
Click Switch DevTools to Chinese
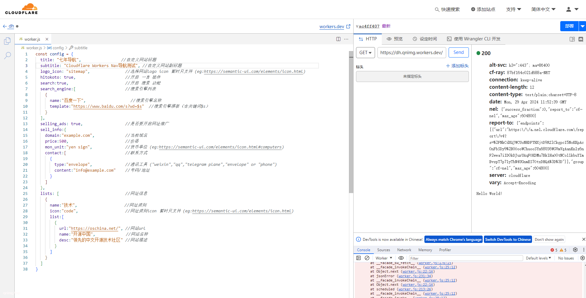pyautogui.click(x=508, y=240)
